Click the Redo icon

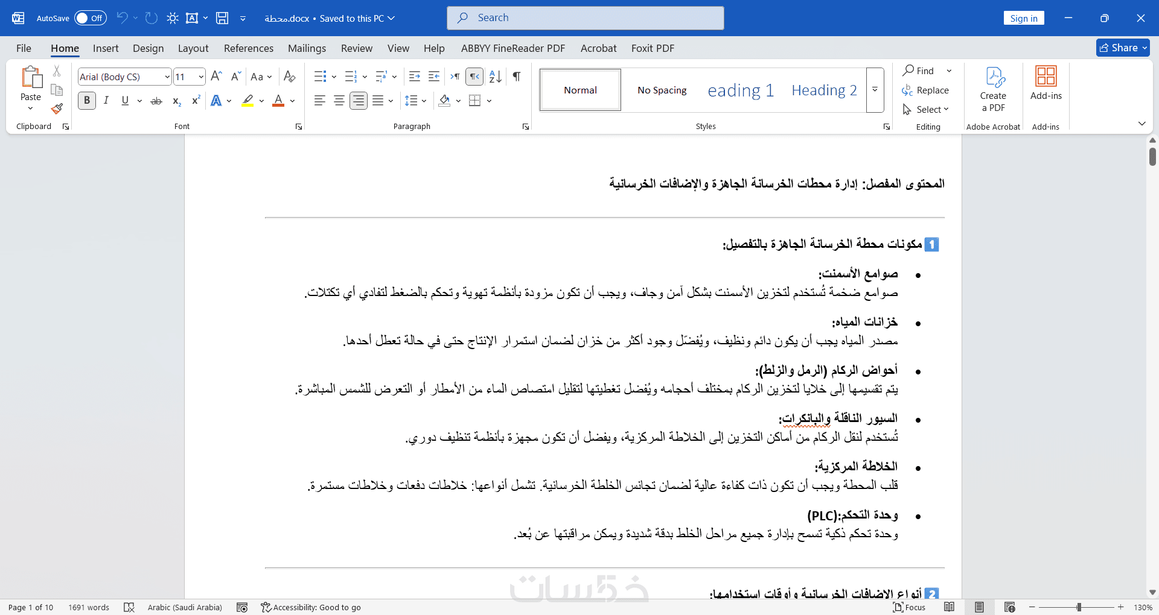point(152,18)
